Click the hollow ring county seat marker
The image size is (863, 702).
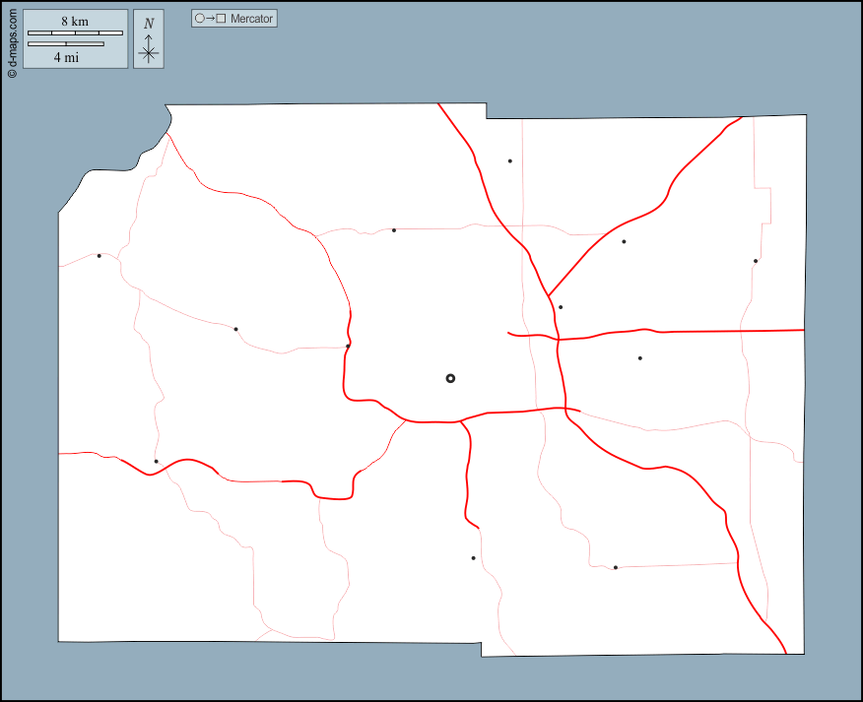(450, 378)
